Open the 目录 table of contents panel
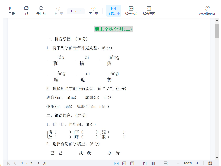 tap(12, 11)
